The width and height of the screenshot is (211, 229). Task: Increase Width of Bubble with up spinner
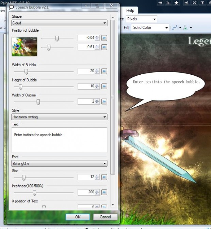(97, 70)
